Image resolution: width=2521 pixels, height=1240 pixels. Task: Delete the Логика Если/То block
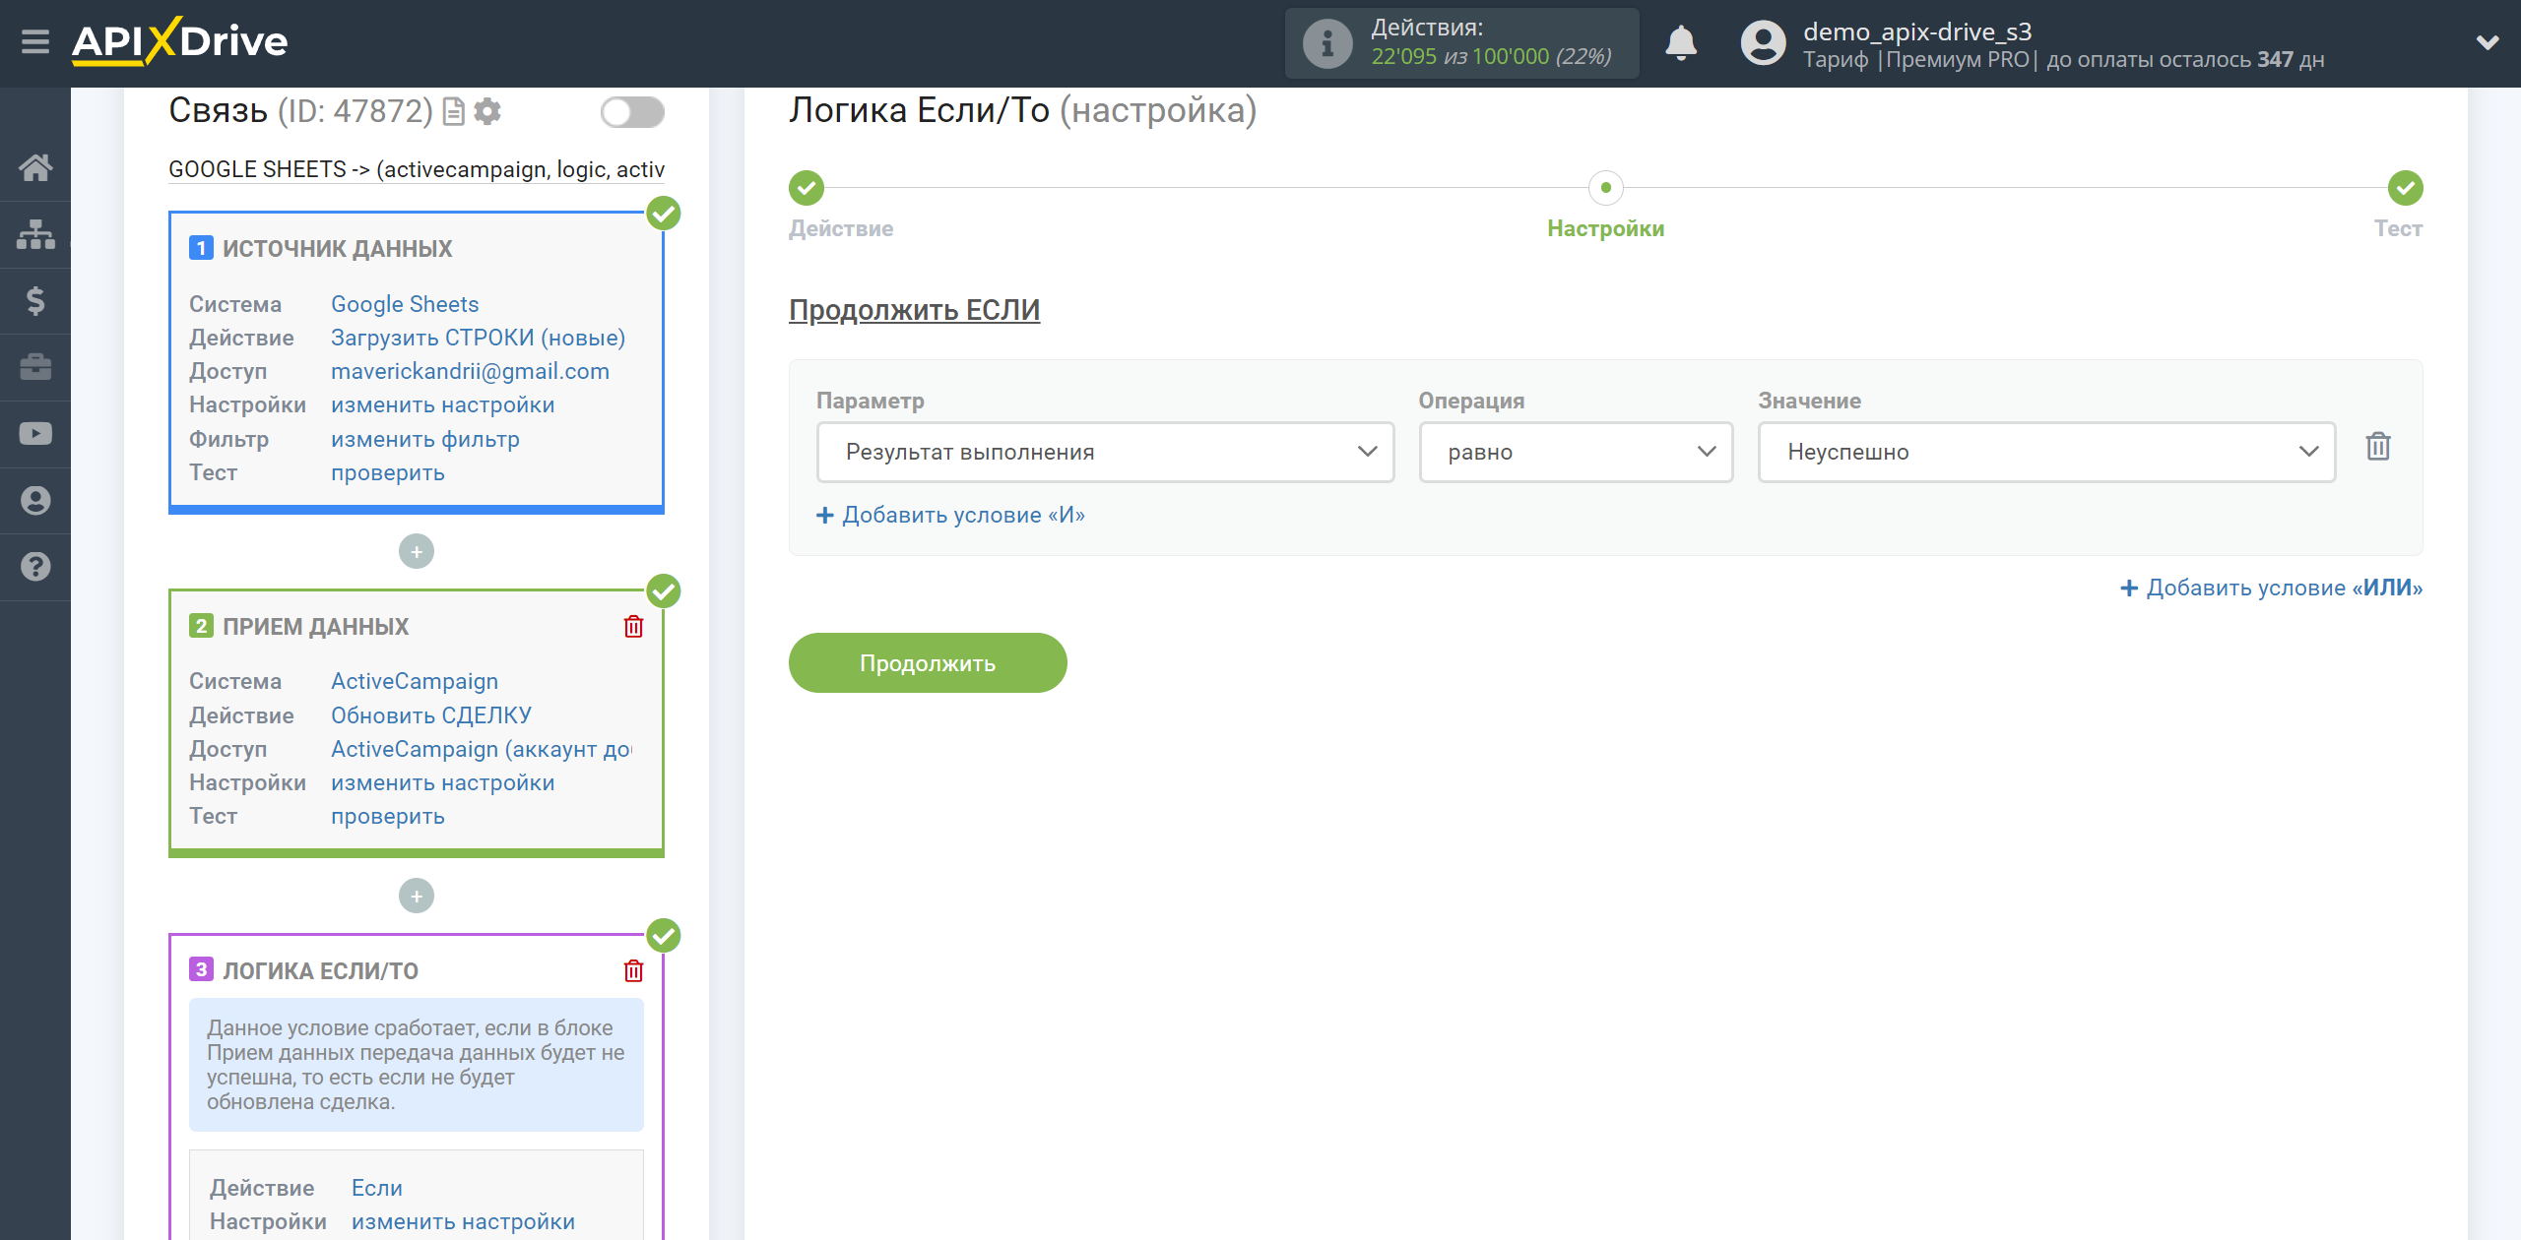[633, 971]
